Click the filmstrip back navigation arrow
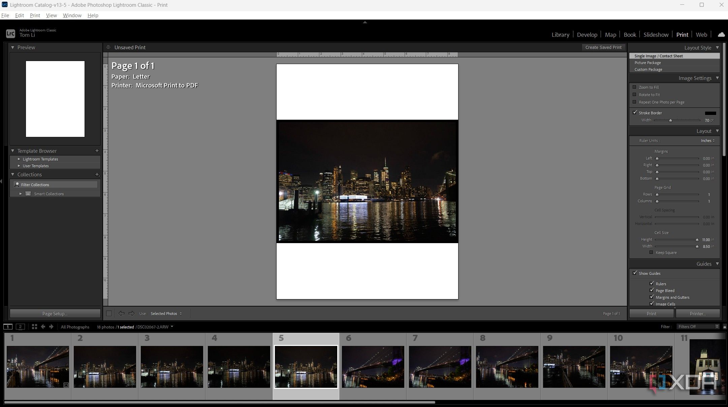The height and width of the screenshot is (407, 728). pyautogui.click(x=43, y=326)
